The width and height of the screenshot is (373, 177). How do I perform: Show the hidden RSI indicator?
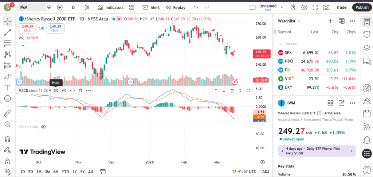point(43,127)
